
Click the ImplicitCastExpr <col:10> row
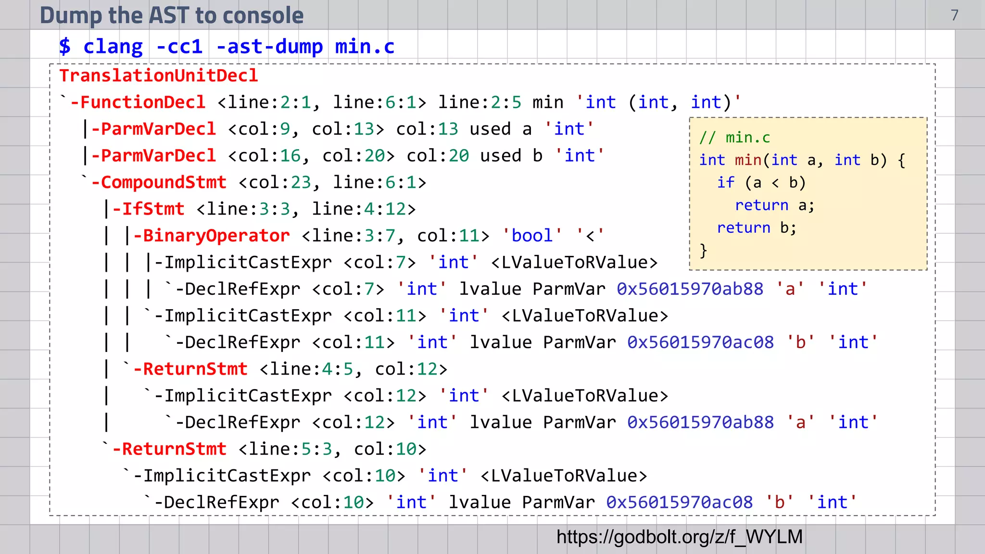click(385, 476)
